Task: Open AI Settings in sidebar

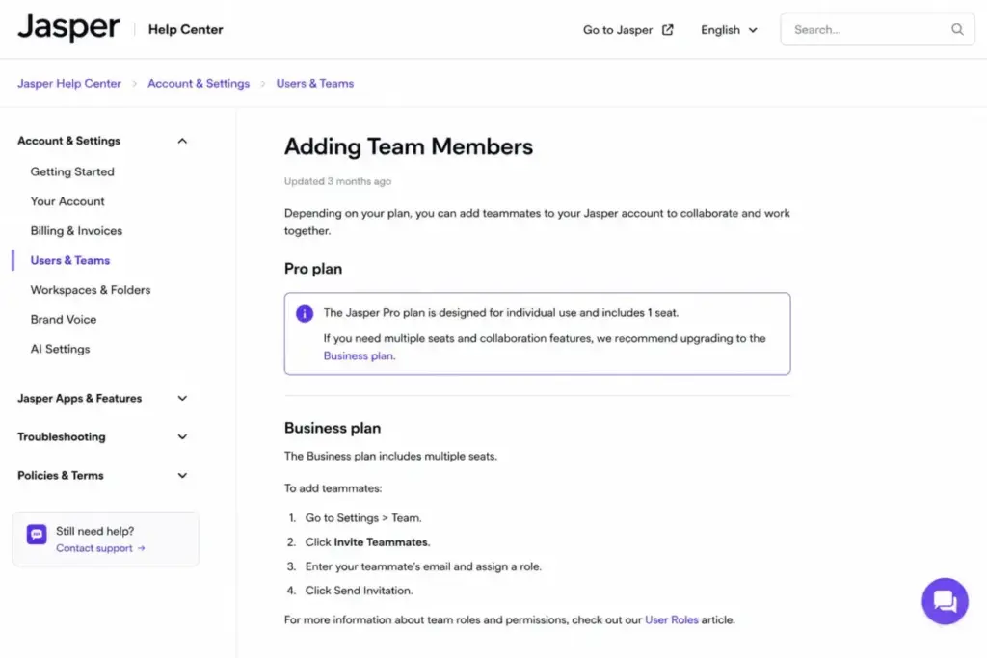Action: (x=60, y=349)
